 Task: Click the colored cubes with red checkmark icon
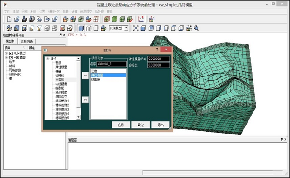pyautogui.click(x=89, y=19)
